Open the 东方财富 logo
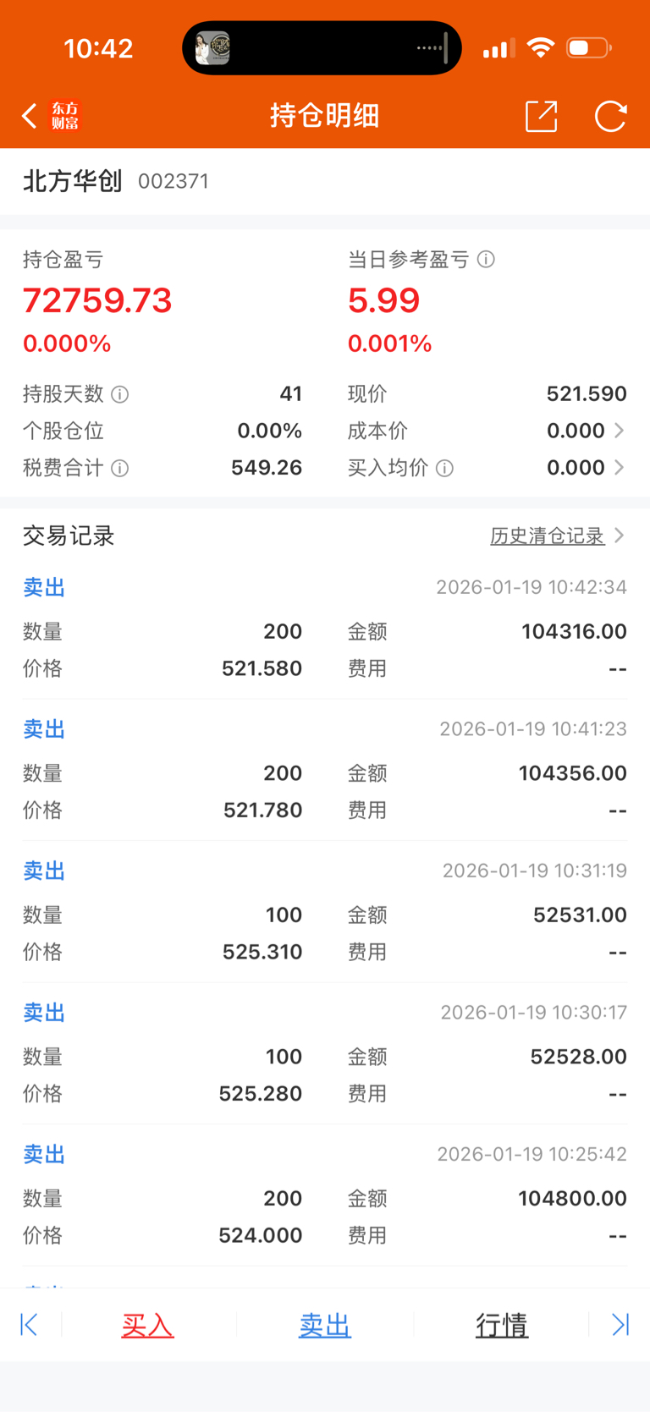Image resolution: width=650 pixels, height=1412 pixels. point(65,116)
